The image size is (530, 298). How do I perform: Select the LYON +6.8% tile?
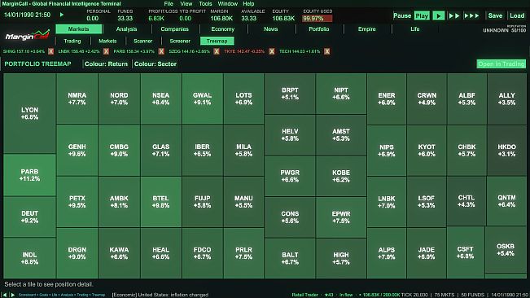[29, 113]
